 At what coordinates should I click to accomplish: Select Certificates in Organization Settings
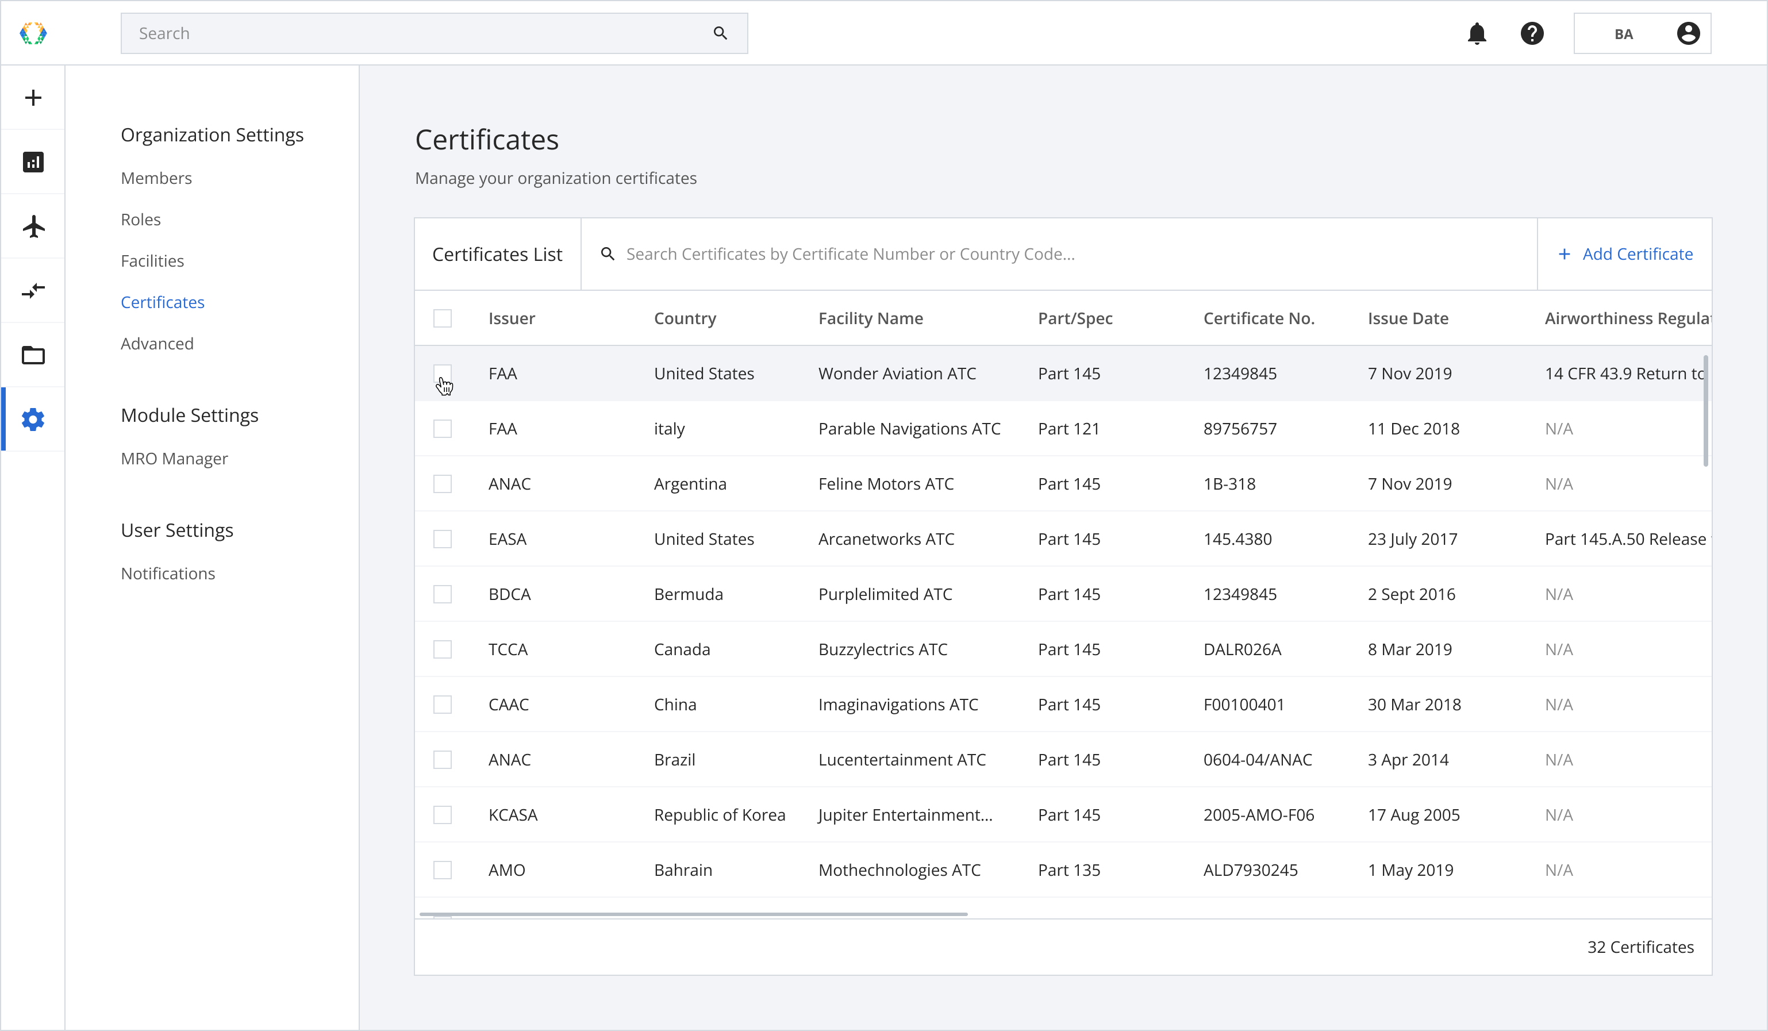[163, 302]
